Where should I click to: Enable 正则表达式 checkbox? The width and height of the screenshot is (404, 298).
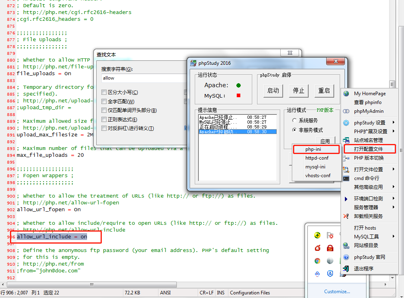pyautogui.click(x=104, y=119)
